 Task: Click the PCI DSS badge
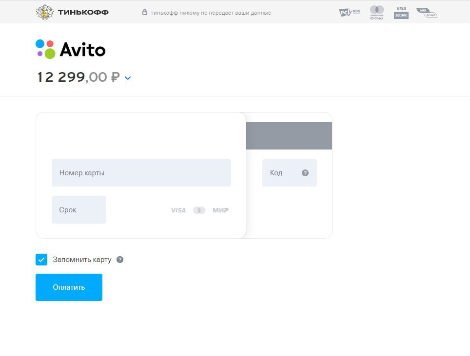point(350,13)
